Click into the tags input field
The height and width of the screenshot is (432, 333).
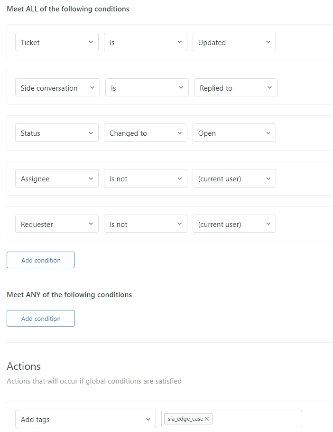click(x=256, y=419)
